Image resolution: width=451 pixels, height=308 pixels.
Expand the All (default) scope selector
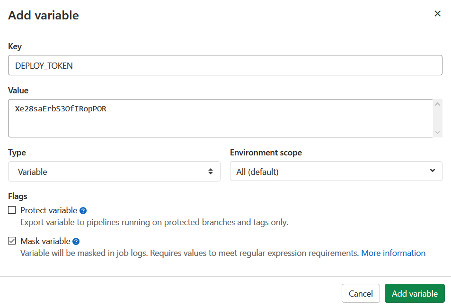pyautogui.click(x=336, y=171)
